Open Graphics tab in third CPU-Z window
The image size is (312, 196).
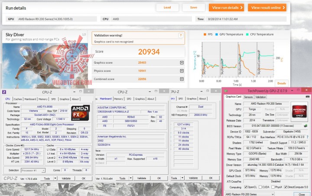[192, 99]
